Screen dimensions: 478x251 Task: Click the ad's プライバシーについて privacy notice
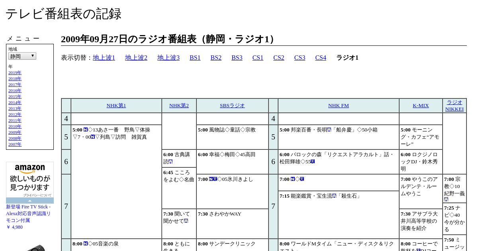tap(37, 195)
